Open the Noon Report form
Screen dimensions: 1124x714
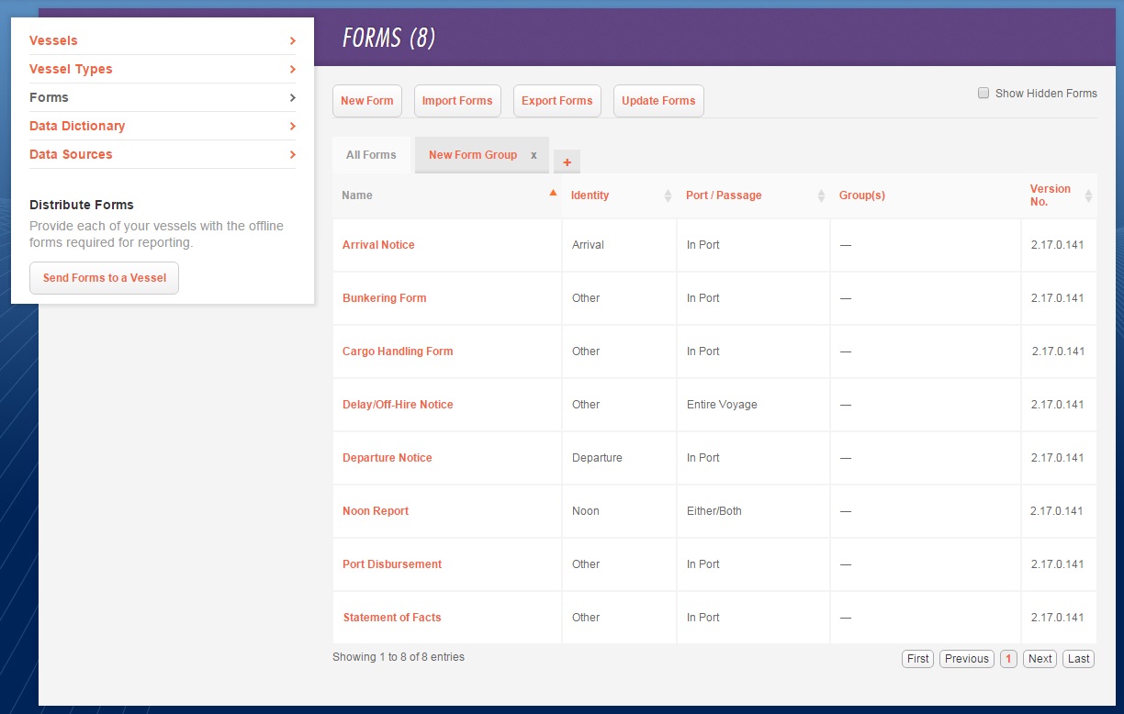pyautogui.click(x=376, y=511)
